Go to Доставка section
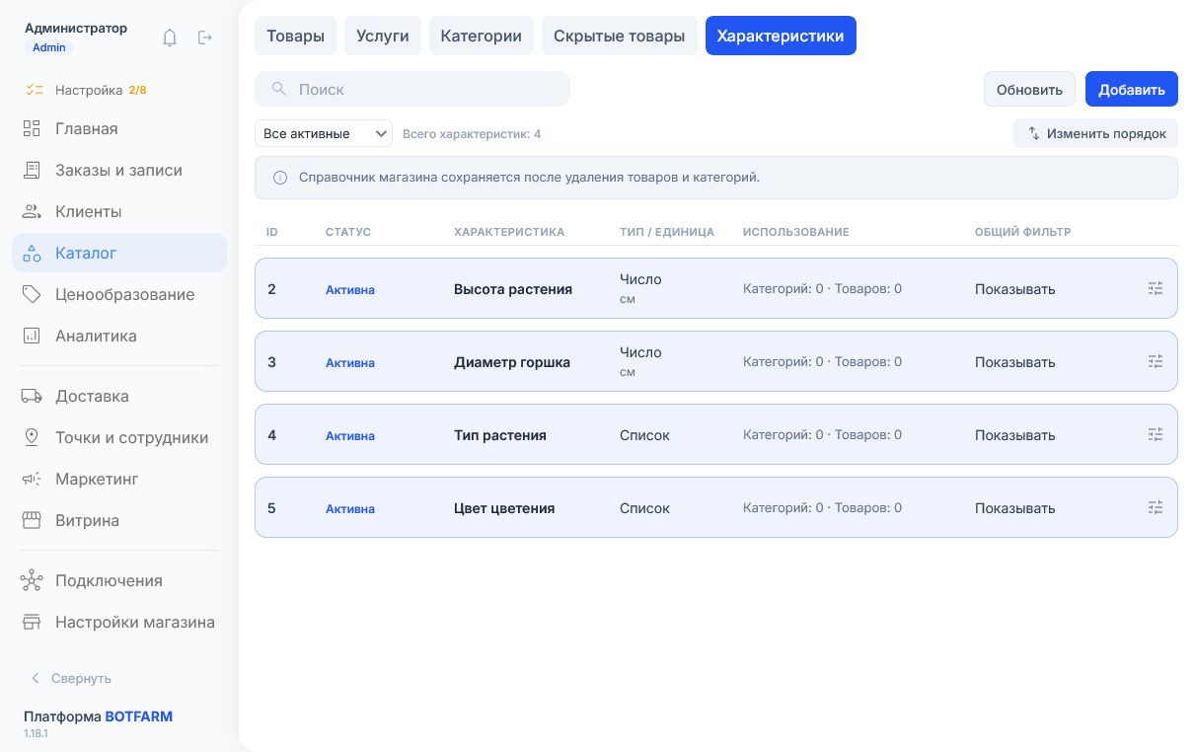1194x752 pixels. point(119,396)
